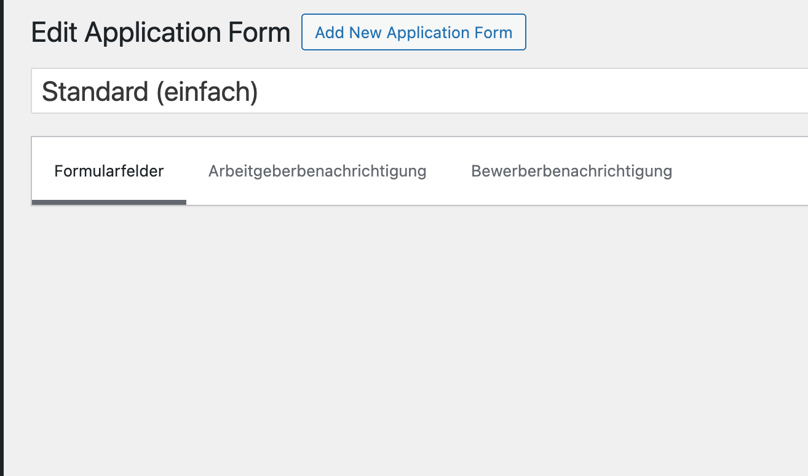Click the dark admin sidebar strip
Image resolution: width=808 pixels, height=476 pixels.
[2, 246]
